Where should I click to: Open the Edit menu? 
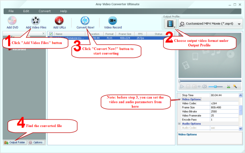pos(26,11)
